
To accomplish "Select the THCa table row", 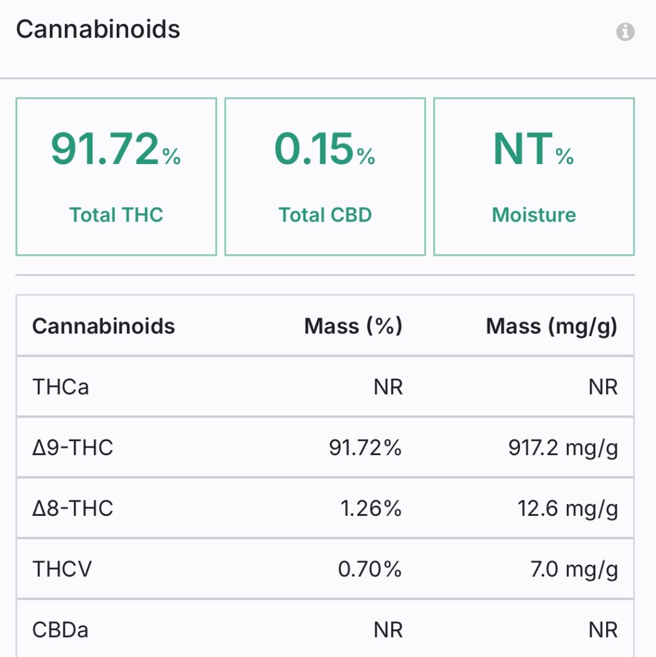I will click(x=325, y=387).
